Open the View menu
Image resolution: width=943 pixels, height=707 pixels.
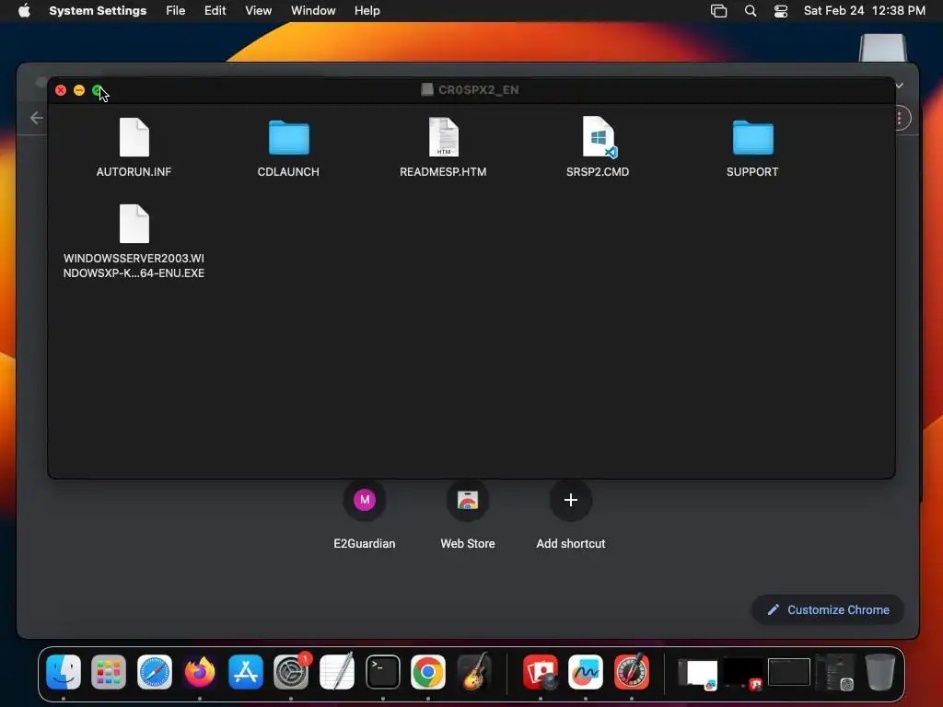coord(258,10)
